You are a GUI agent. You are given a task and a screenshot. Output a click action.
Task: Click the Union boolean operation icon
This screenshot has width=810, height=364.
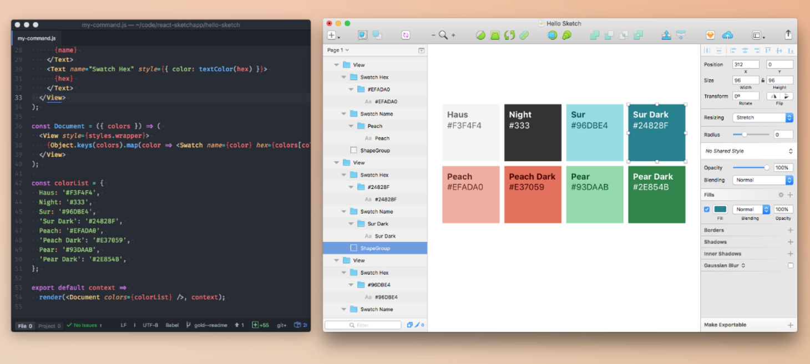point(595,35)
